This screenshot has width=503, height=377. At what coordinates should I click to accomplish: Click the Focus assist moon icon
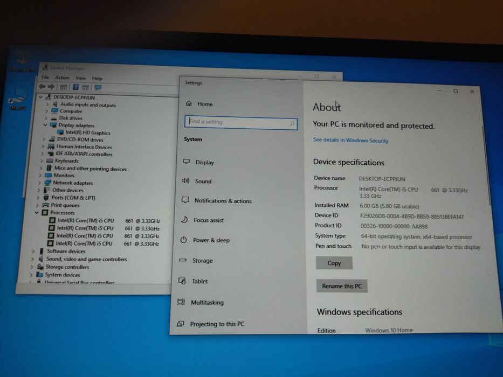185,220
